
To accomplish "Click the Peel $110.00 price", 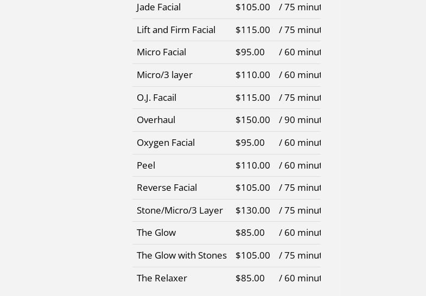I will coord(252,165).
